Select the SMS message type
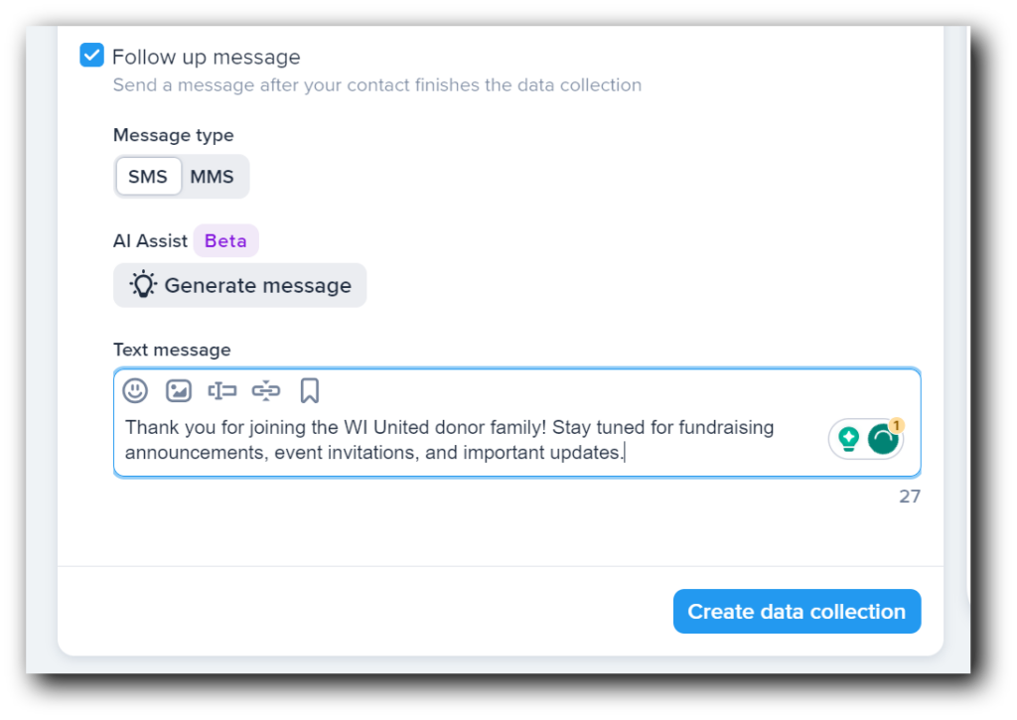This screenshot has height=720, width=1017. pyautogui.click(x=148, y=176)
